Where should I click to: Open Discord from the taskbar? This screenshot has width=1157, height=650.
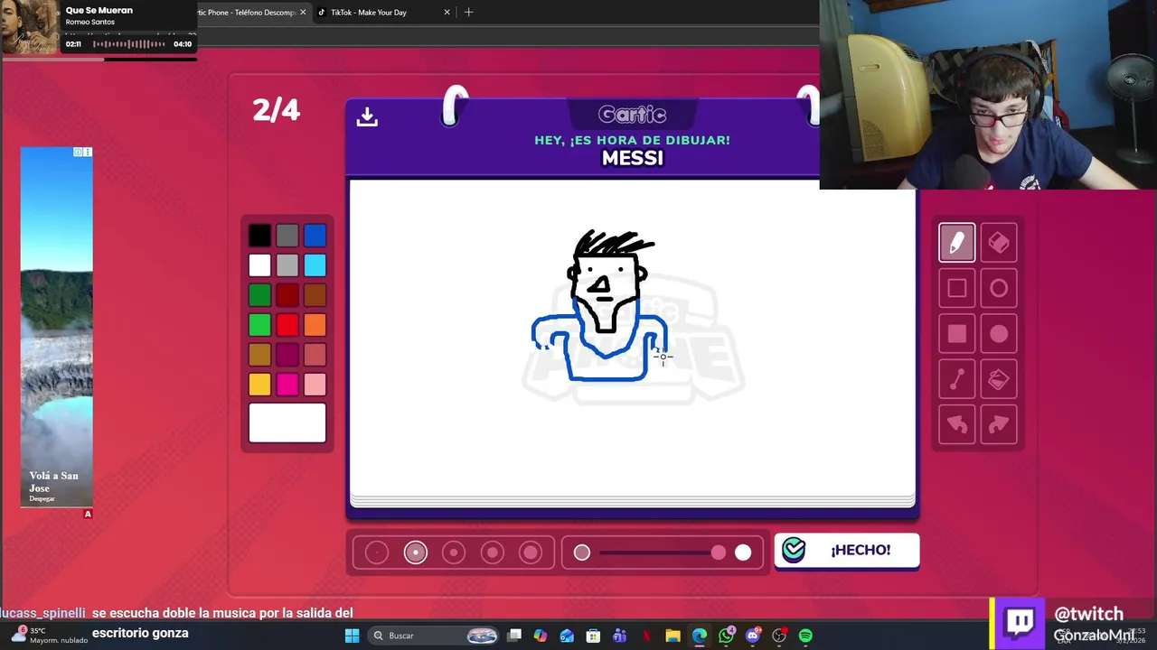click(x=752, y=636)
